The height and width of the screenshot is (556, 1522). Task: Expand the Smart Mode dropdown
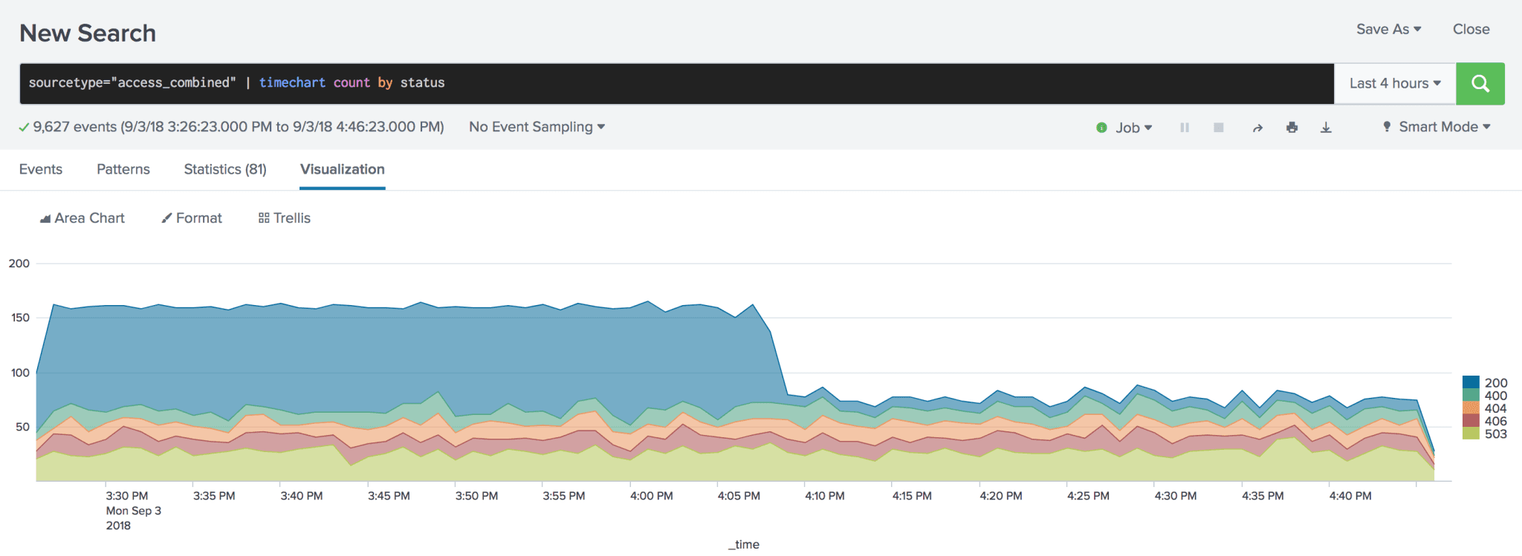1437,127
